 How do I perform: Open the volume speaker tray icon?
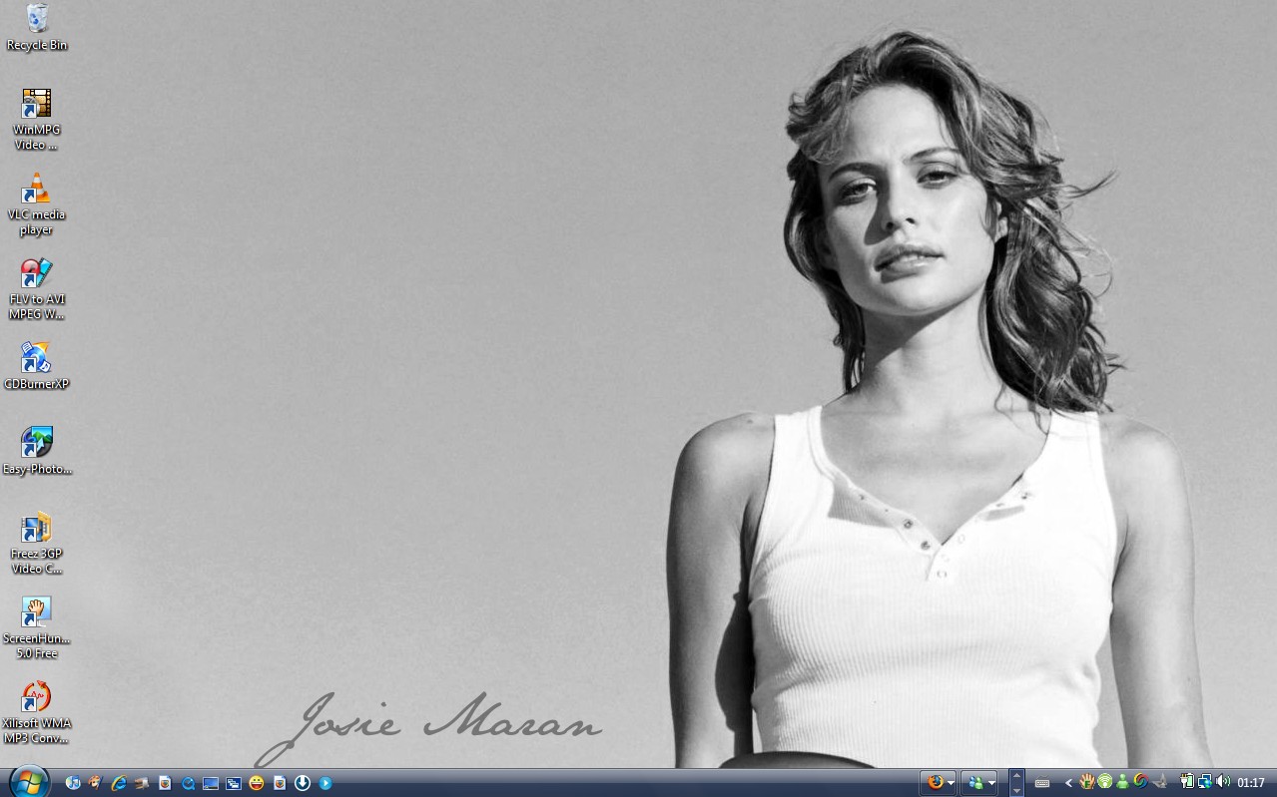tap(1223, 782)
